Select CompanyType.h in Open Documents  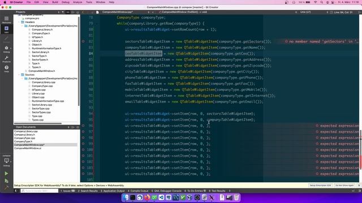(x=23, y=142)
